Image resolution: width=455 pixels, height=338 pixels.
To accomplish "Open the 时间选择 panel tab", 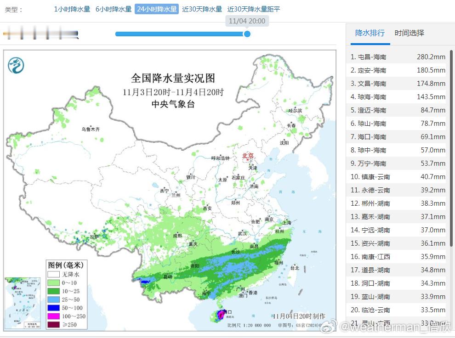I will pos(409,33).
